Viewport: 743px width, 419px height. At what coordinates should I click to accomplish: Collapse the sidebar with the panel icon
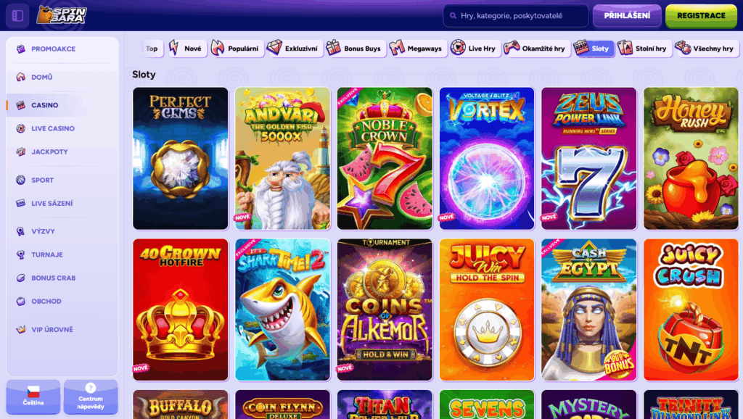tap(17, 16)
